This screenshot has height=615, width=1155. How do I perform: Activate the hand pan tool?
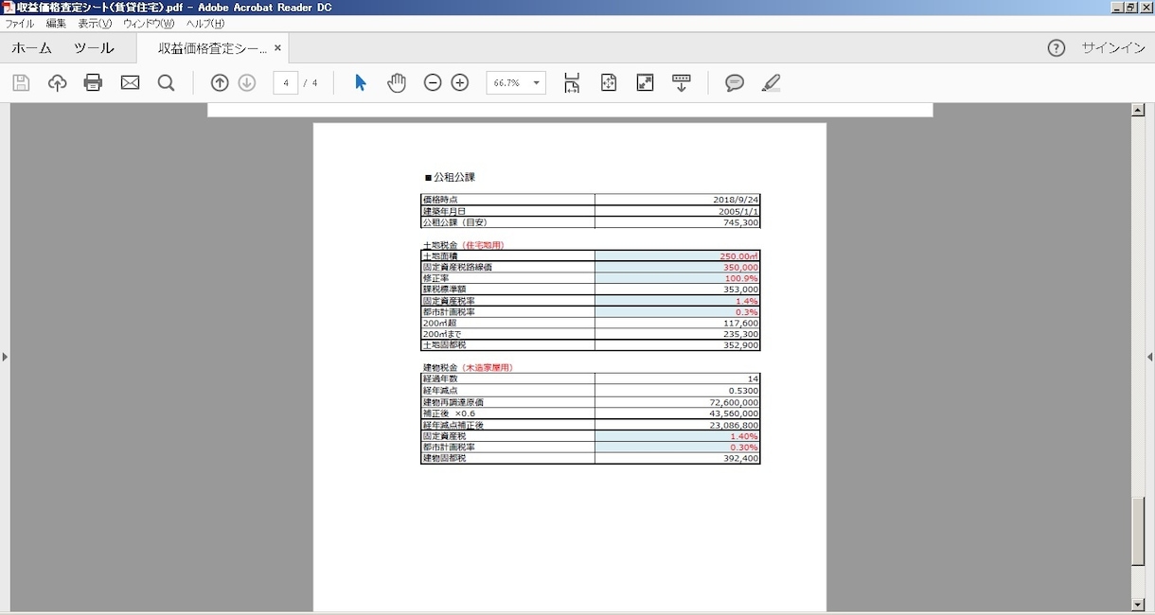397,83
